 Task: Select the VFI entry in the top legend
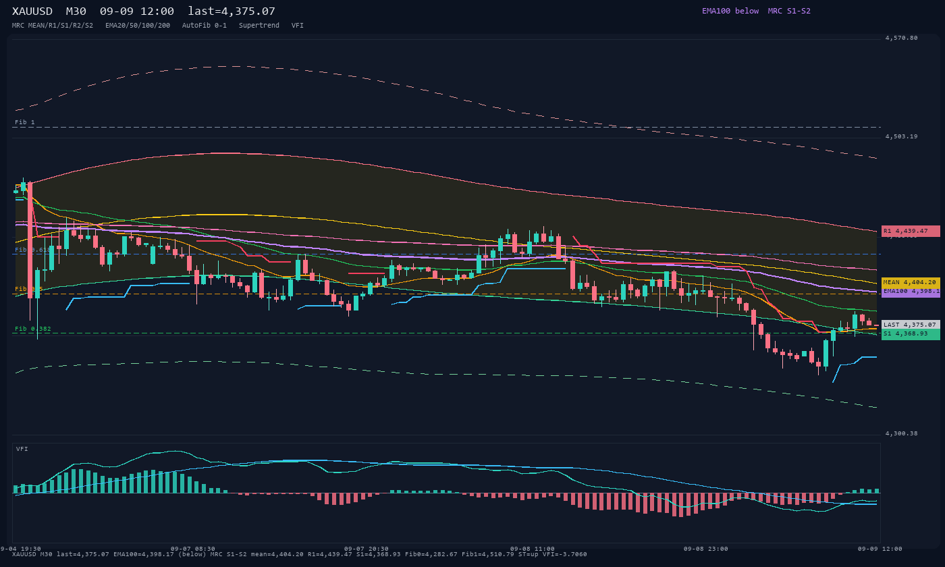click(298, 25)
